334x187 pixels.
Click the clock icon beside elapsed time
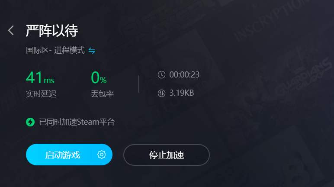161,75
